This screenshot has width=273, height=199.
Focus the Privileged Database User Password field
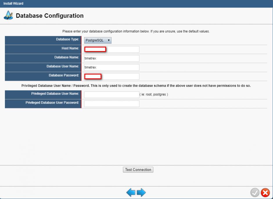(x=112, y=104)
